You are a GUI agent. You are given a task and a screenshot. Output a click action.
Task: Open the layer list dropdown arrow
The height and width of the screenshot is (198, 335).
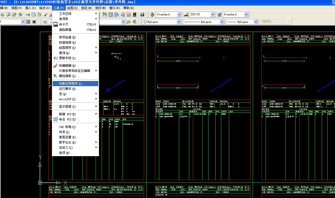123,22
